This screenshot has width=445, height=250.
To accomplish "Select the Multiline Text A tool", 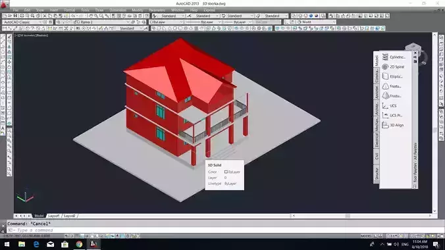I will click(3, 128).
